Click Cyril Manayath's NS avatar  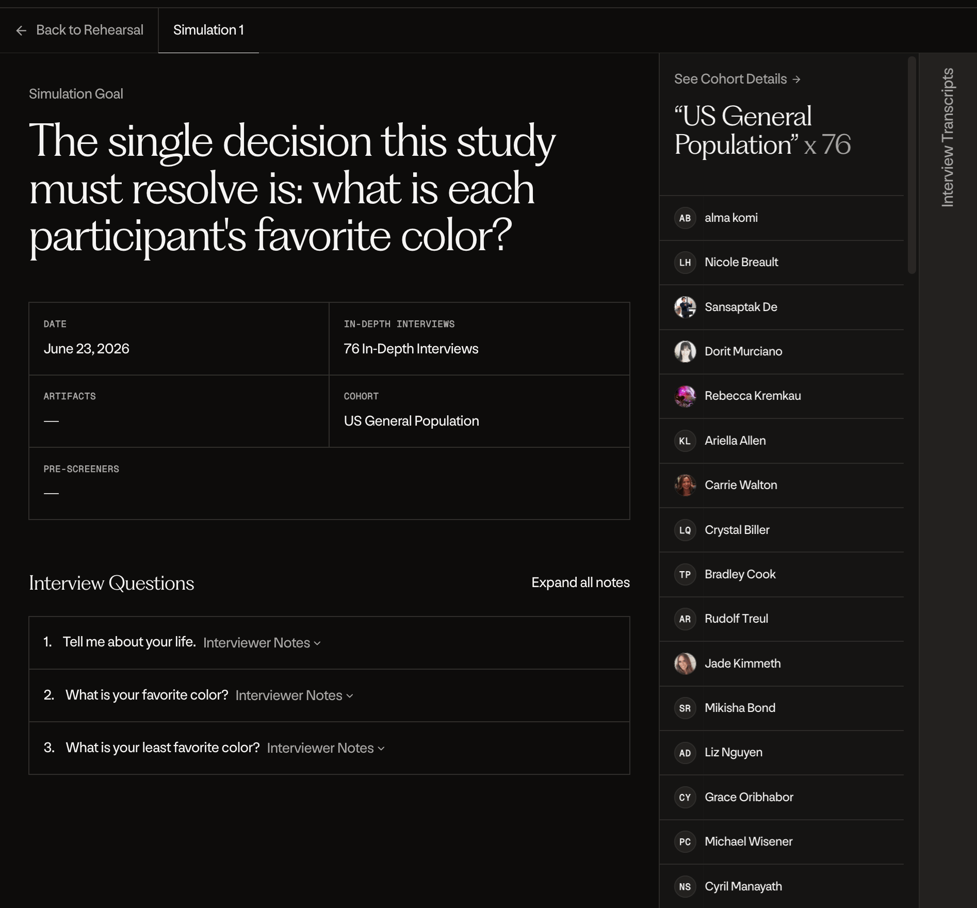tap(685, 887)
